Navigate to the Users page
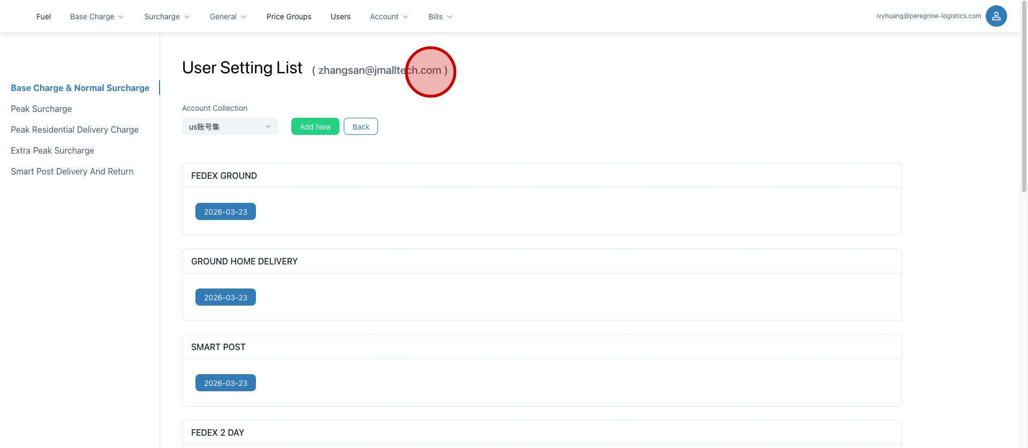The height and width of the screenshot is (448, 1028). tap(341, 17)
